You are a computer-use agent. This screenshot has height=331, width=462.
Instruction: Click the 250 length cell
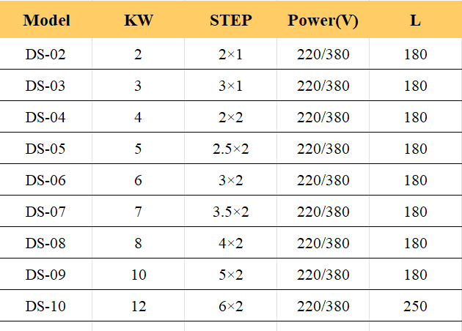[x=415, y=306]
